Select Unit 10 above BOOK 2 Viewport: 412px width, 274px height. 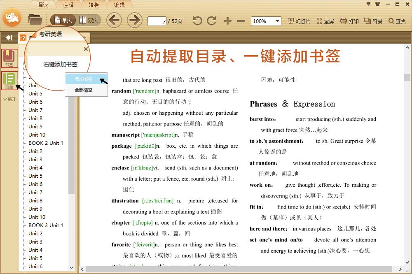coord(37,135)
